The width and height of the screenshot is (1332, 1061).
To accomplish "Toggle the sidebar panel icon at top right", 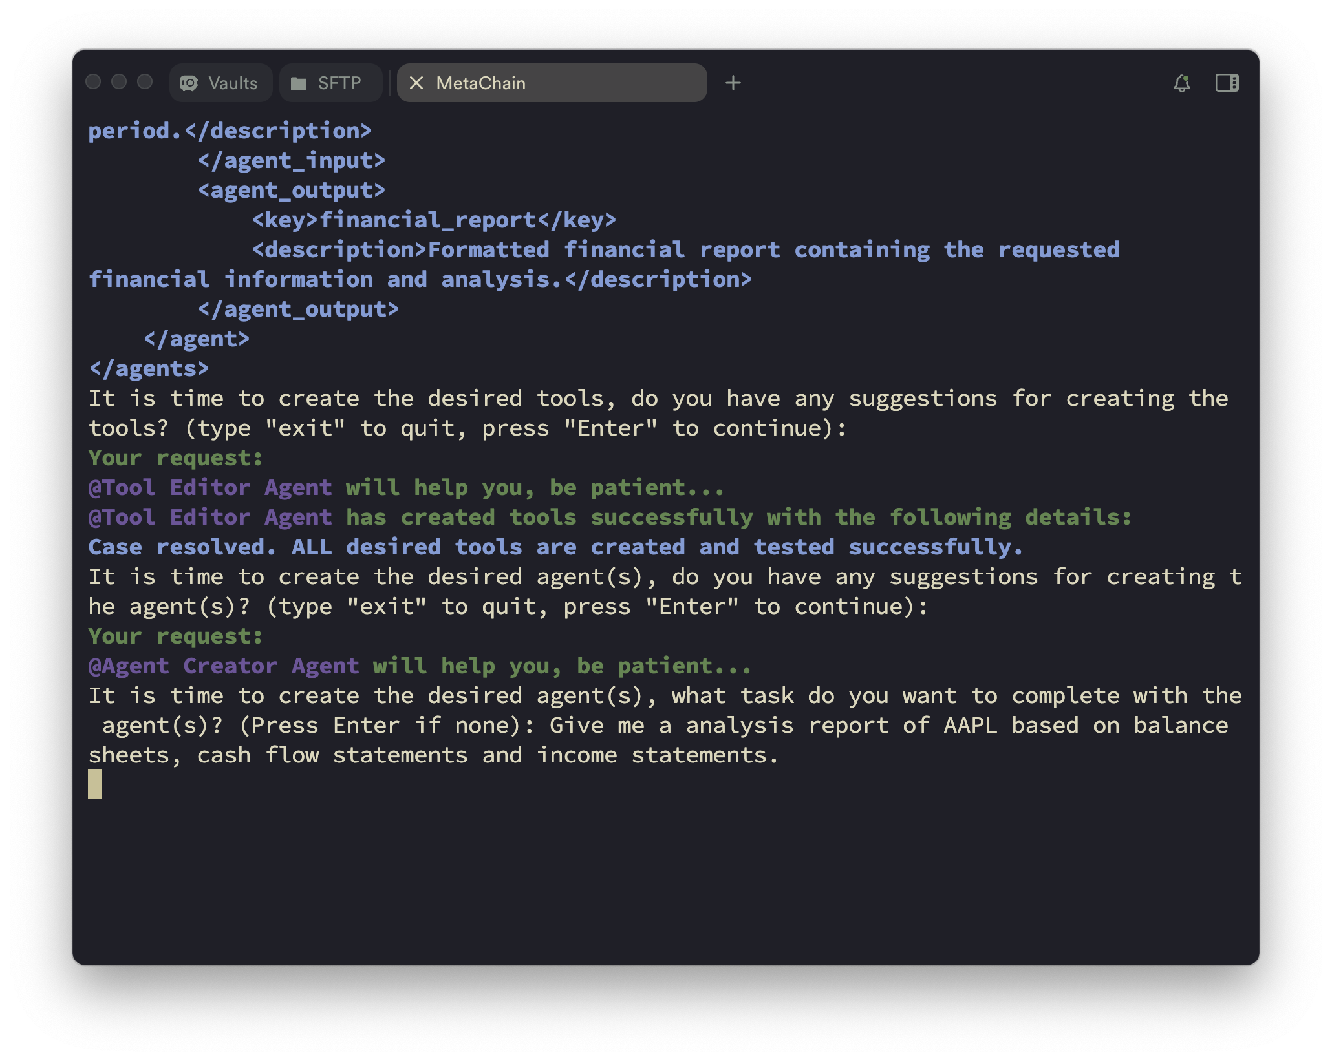I will (1227, 82).
